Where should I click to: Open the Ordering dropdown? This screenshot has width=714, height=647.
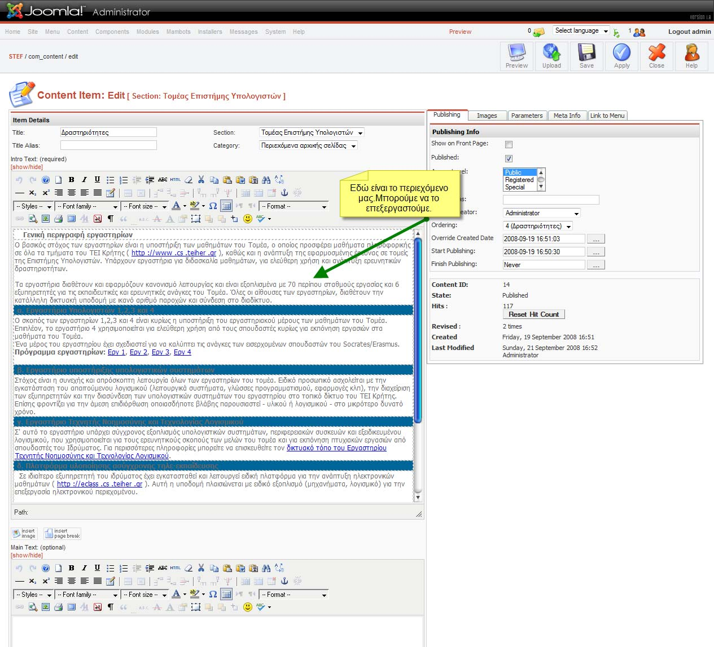click(x=538, y=226)
